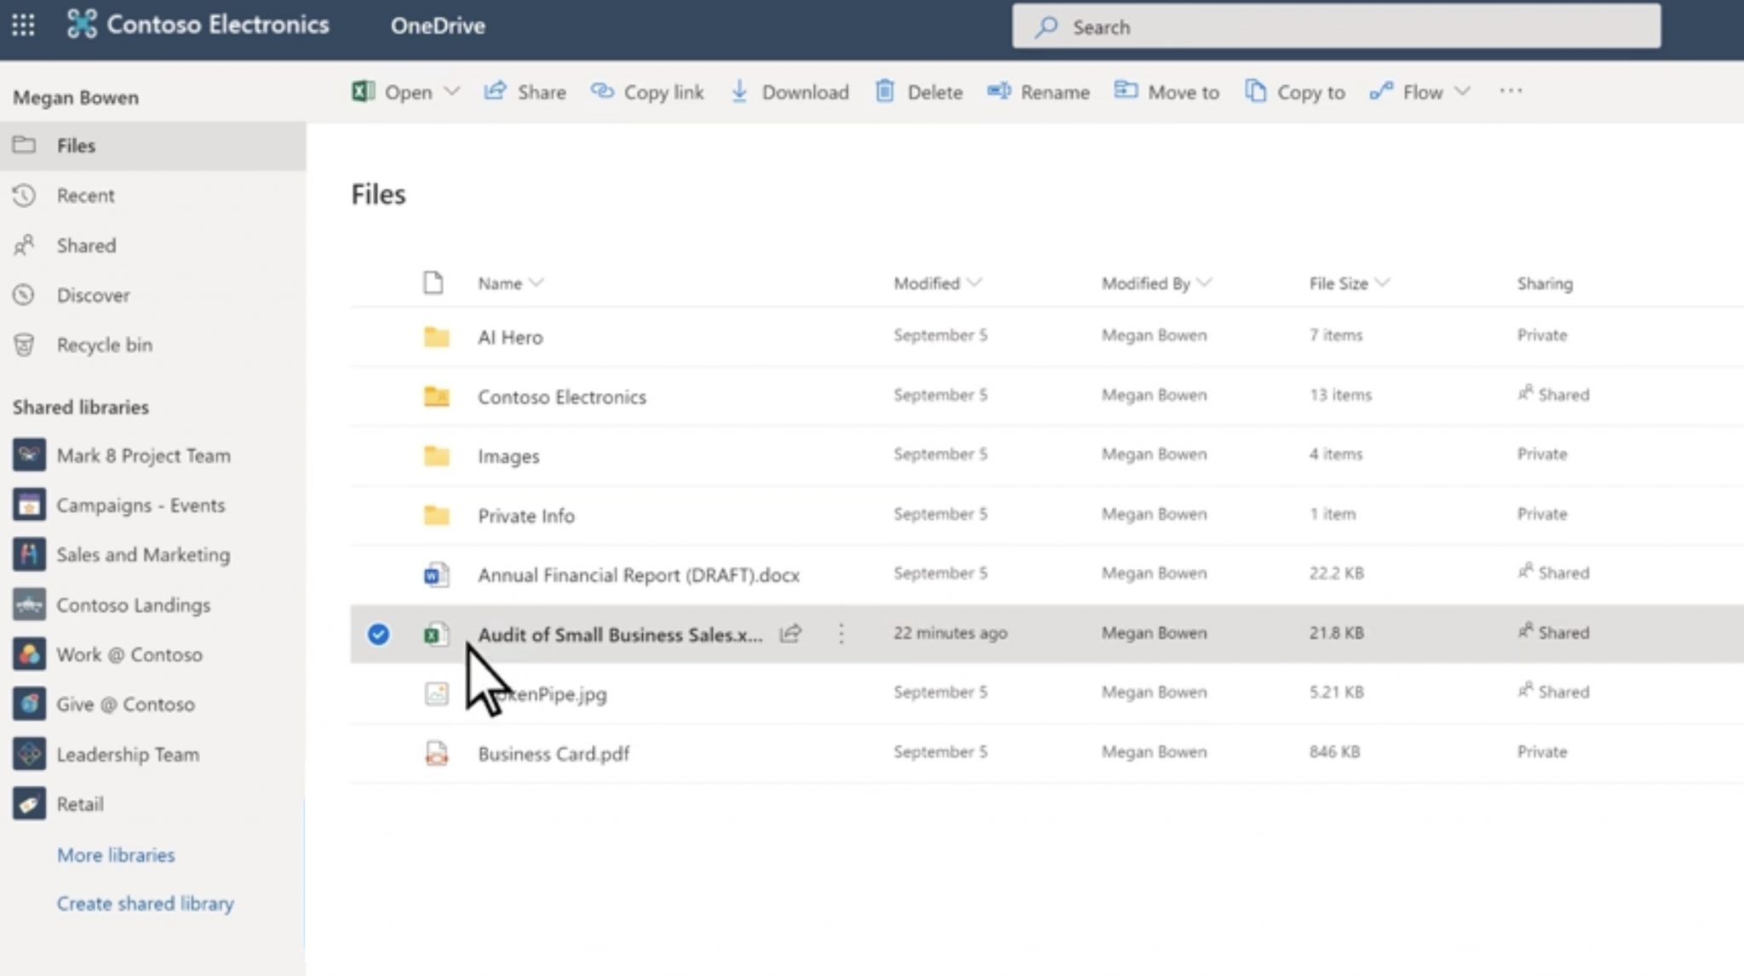Click the Flow icon in toolbar
Screen dimensions: 1744x976
click(1381, 91)
